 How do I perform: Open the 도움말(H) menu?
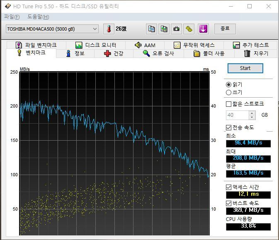tap(38, 17)
